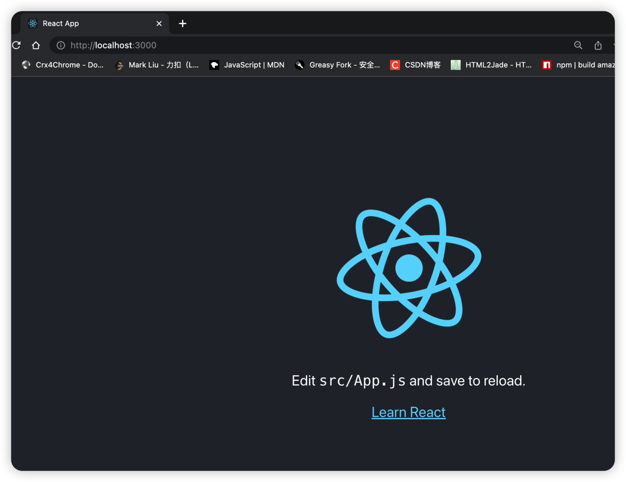The image size is (626, 482).
Task: Click the large React logo
Action: pyautogui.click(x=409, y=268)
